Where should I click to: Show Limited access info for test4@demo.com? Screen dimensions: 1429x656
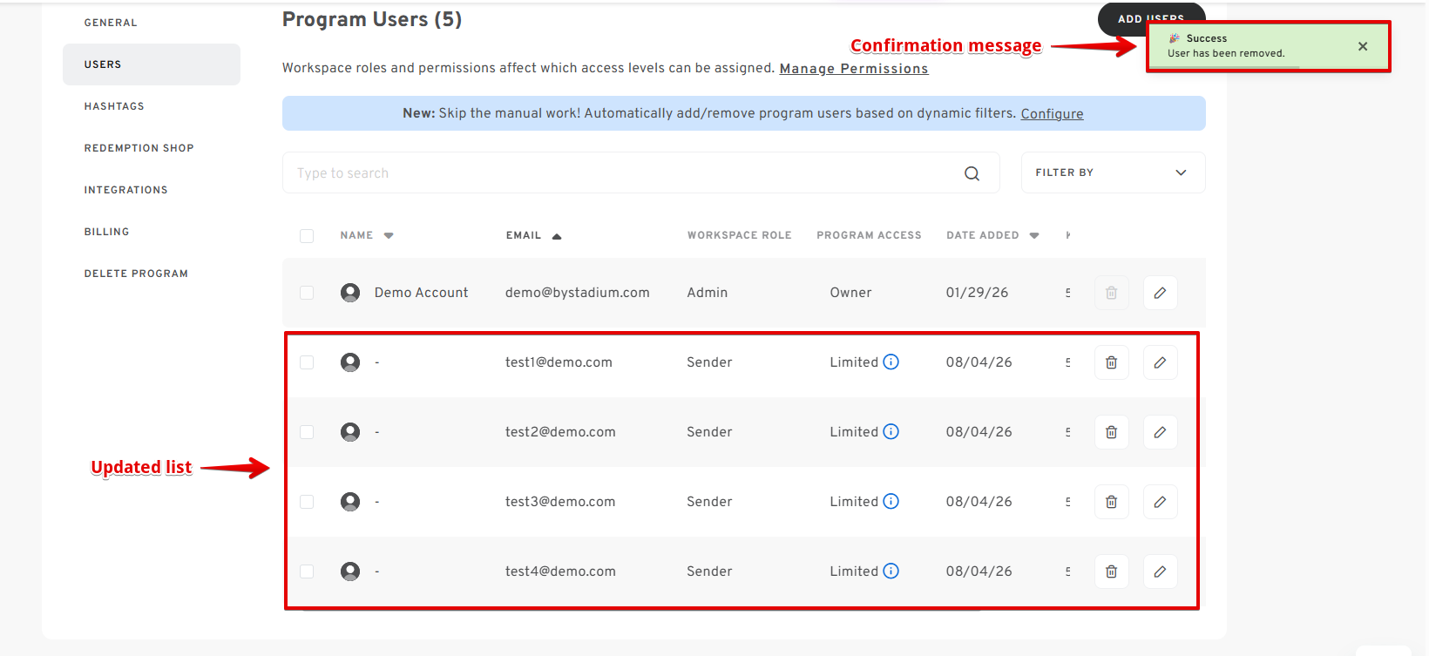click(x=891, y=571)
